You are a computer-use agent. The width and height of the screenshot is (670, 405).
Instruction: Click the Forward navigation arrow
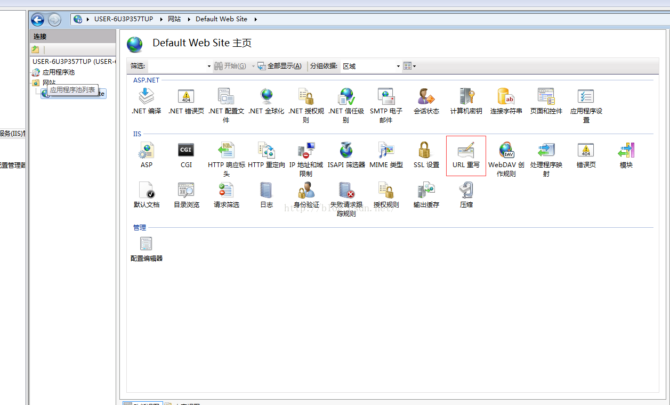[54, 20]
